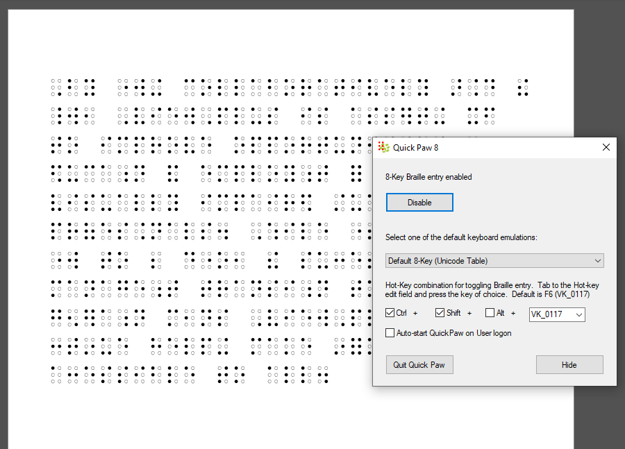This screenshot has height=449, width=625.
Task: Hide the Quick Paw window
Action: pos(569,364)
